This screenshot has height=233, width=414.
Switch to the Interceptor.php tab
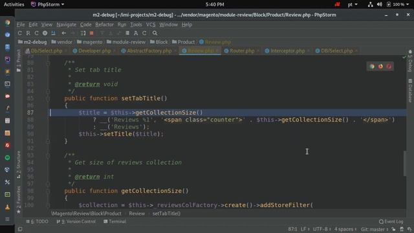[x=287, y=50]
